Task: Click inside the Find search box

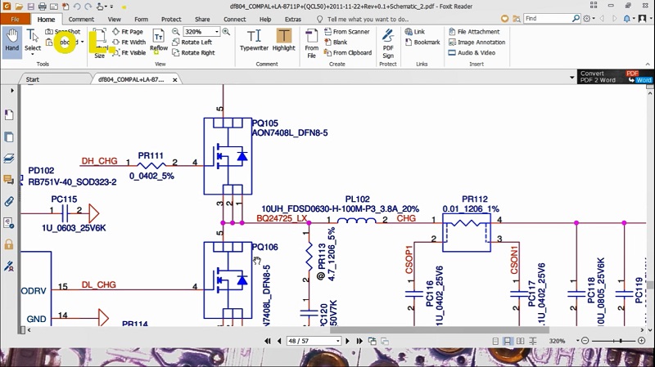Action: [x=548, y=19]
